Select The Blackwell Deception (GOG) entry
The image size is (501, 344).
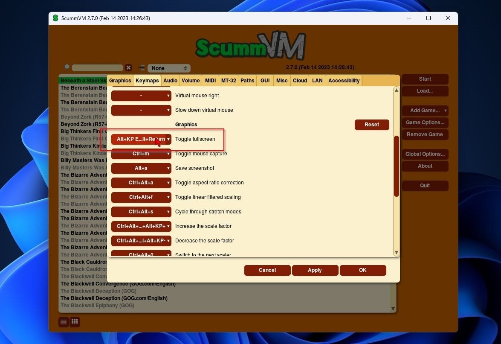[98, 291]
